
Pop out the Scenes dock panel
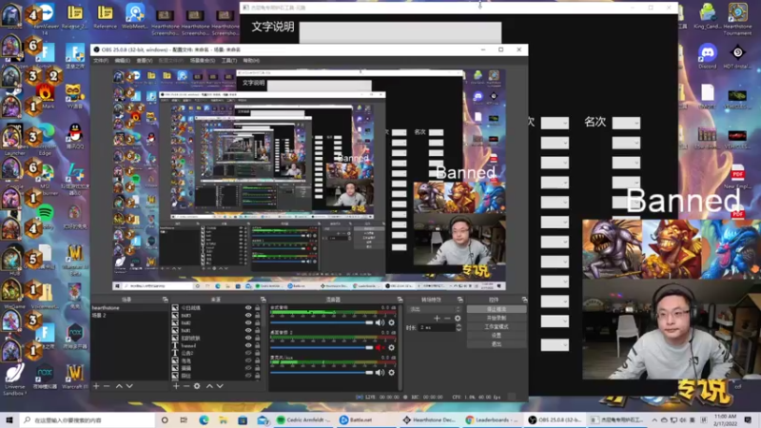[165, 300]
